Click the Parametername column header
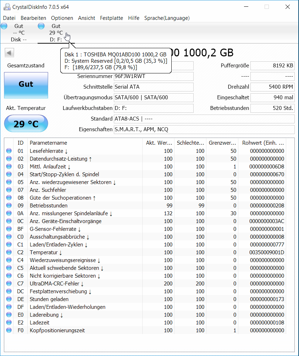 (85, 143)
